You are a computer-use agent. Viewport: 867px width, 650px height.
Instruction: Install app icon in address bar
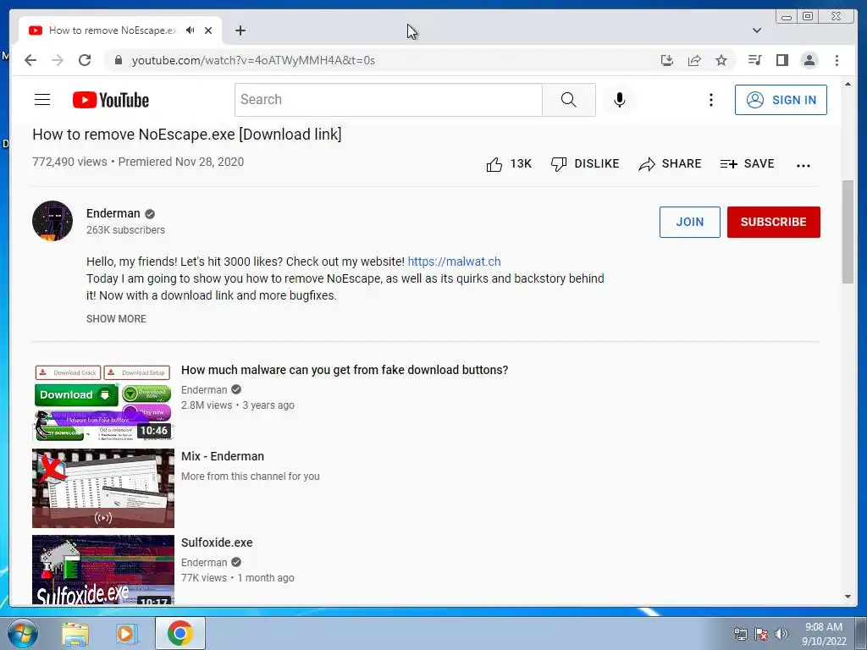tap(667, 60)
